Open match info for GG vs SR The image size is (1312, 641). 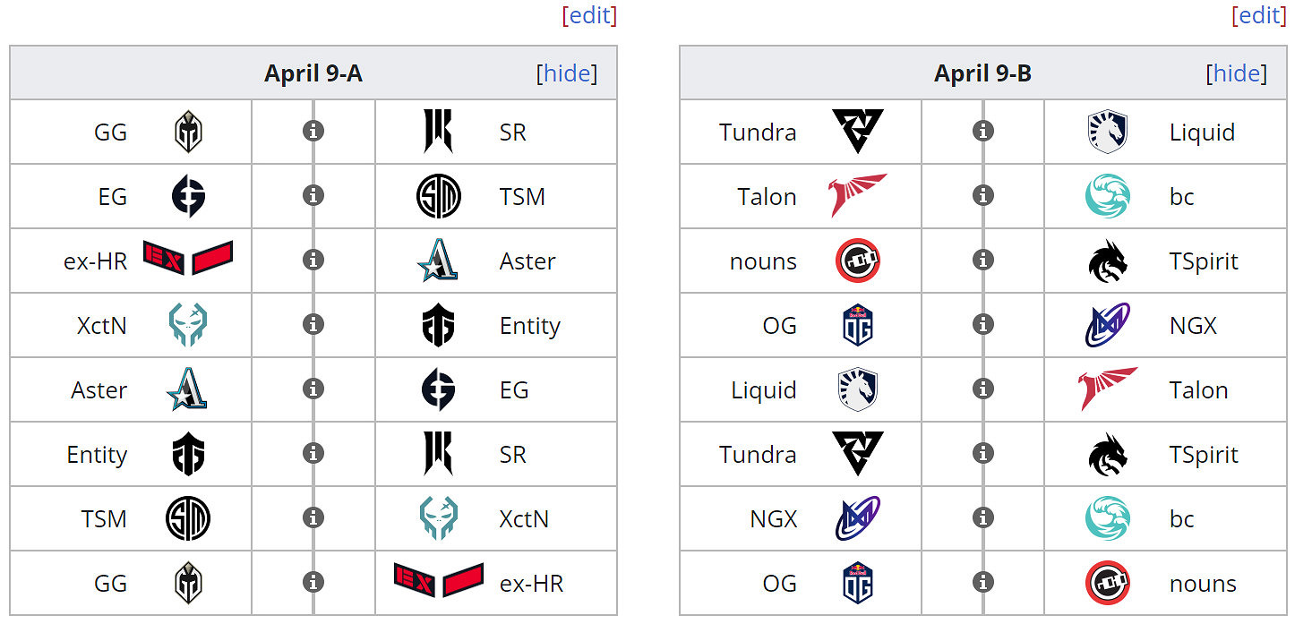313,132
